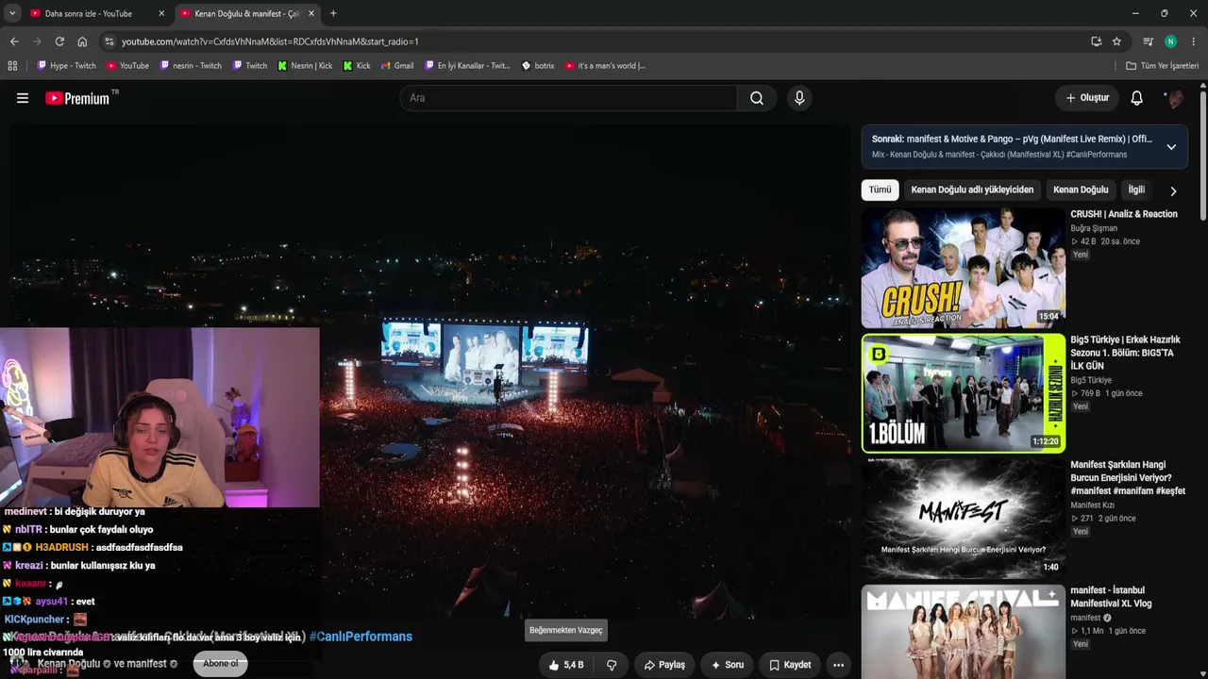
Task: Open the CRUSH! Analiz & Reaction thumbnail
Action: click(963, 268)
